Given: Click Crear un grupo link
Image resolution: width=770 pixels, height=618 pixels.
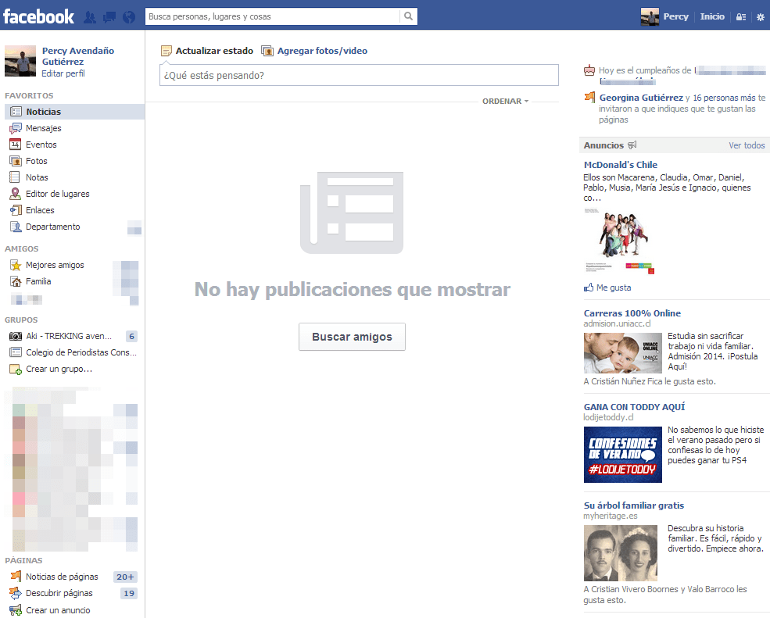Looking at the screenshot, I should pos(59,369).
